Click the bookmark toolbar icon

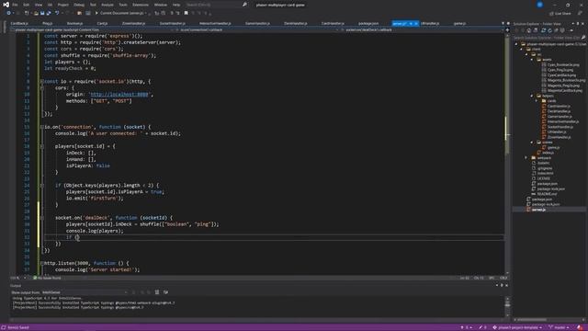[x=186, y=13]
